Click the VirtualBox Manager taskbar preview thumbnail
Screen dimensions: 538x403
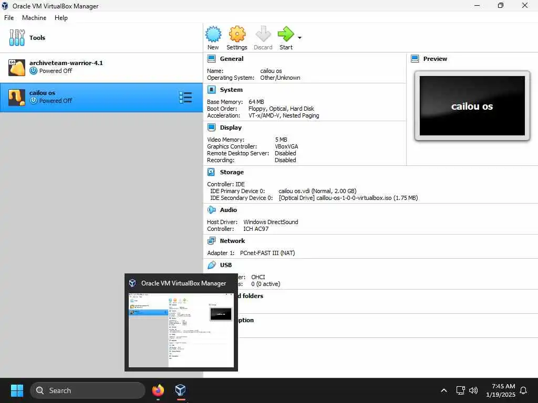pyautogui.click(x=181, y=330)
